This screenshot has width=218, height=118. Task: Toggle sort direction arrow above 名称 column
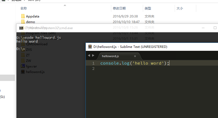pyautogui.click(x=65, y=5)
